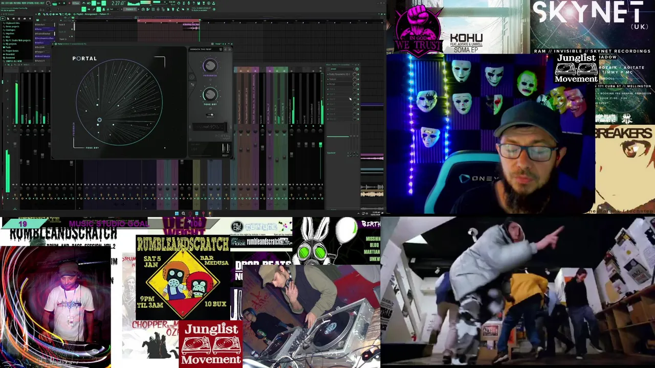
Task: Toggle Fruity Parametric EQ 2 slot enable LED
Action: coord(358,74)
